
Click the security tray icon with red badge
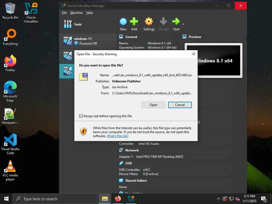[225, 199]
